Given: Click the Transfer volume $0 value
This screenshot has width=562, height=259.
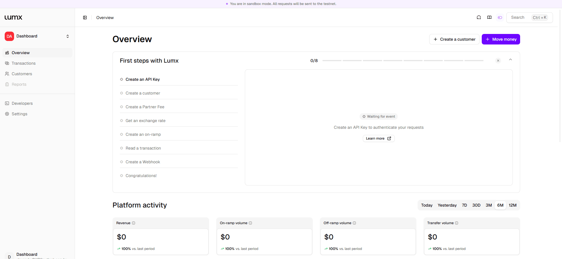Looking at the screenshot, I should 433,237.
